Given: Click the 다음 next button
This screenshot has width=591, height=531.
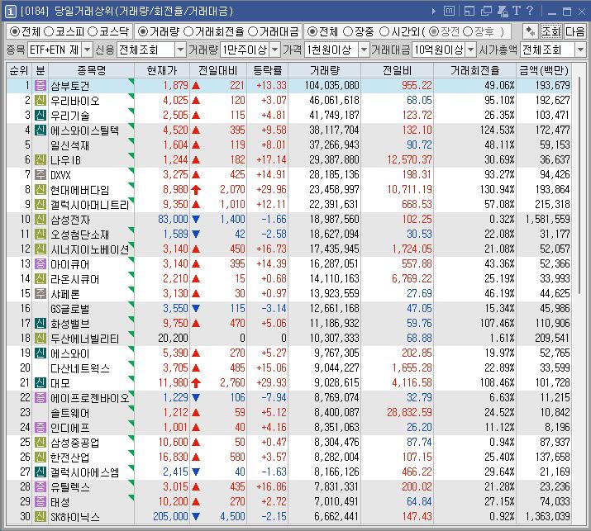Looking at the screenshot, I should pos(574,31).
